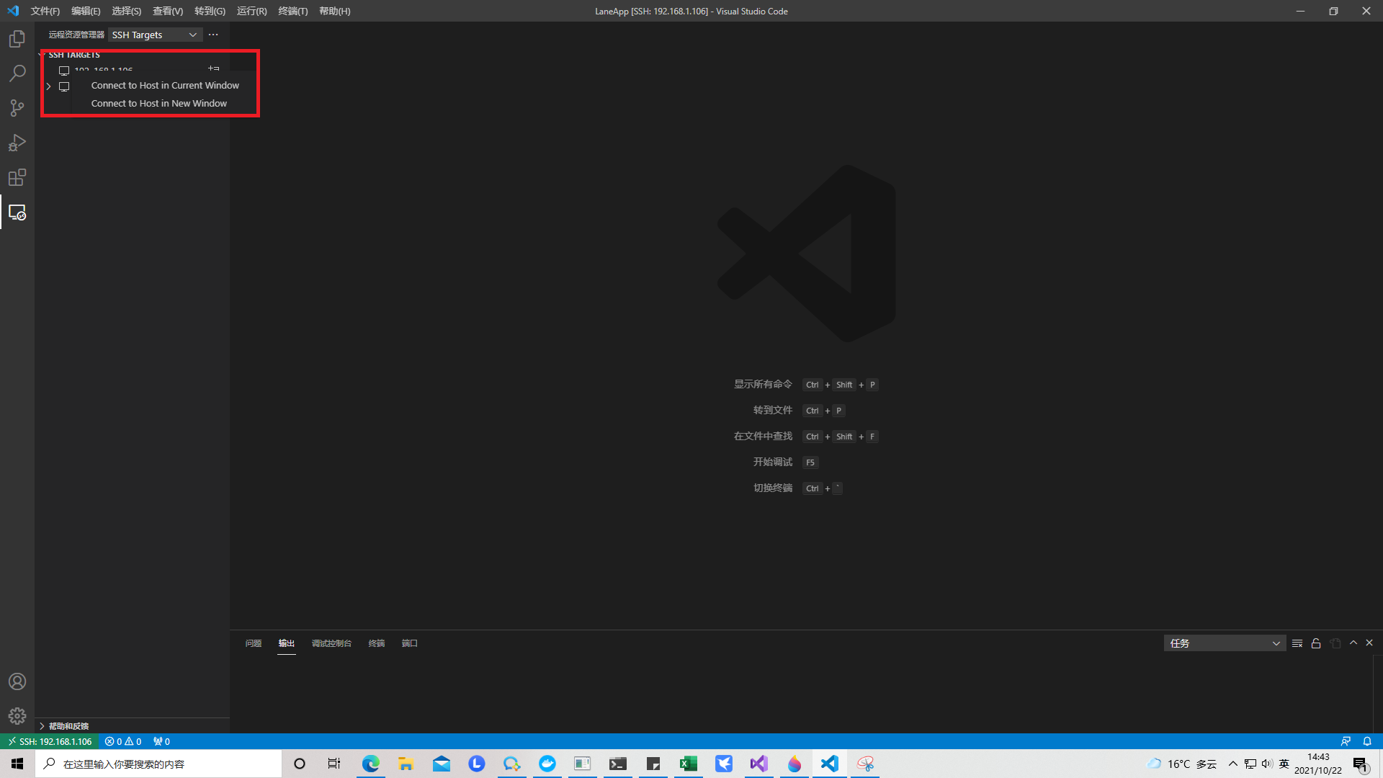This screenshot has height=778, width=1383.
Task: Click the 远程资源管理器 sidebar title
Action: [x=76, y=35]
